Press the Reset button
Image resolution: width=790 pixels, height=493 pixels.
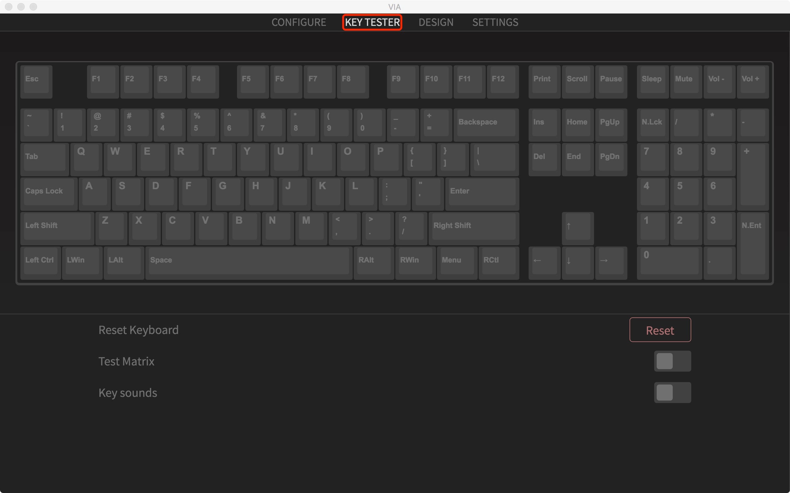[660, 330]
